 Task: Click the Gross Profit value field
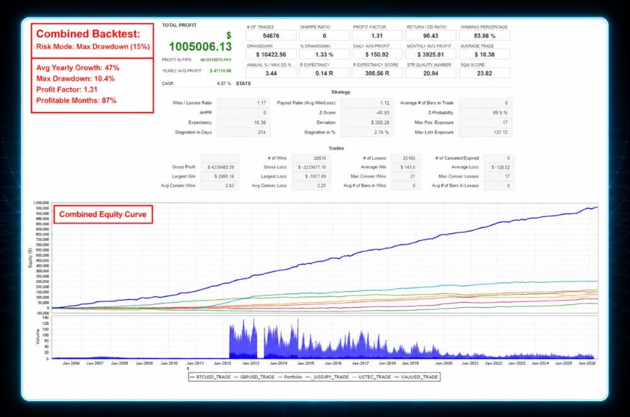click(x=220, y=167)
